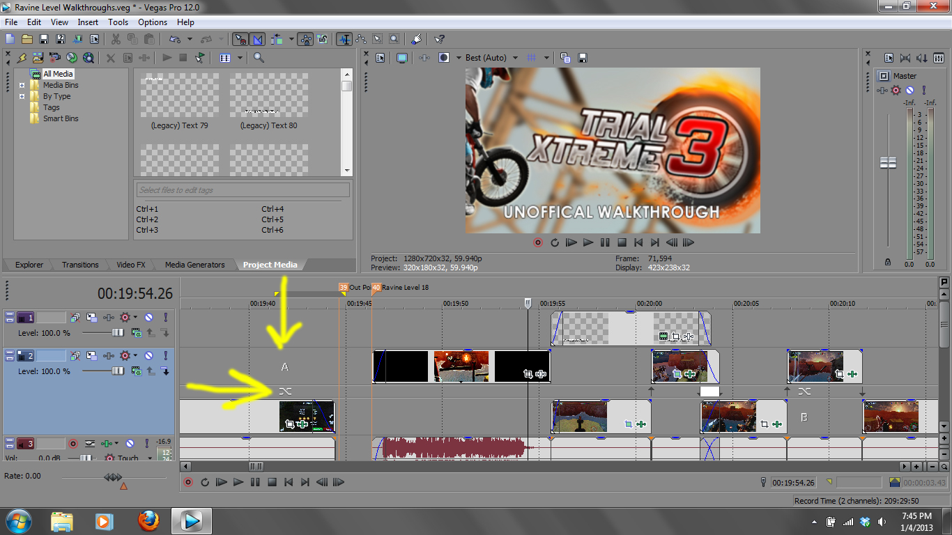This screenshot has width=952, height=535.
Task: Click the track 1 Level slider handle
Action: click(x=118, y=333)
